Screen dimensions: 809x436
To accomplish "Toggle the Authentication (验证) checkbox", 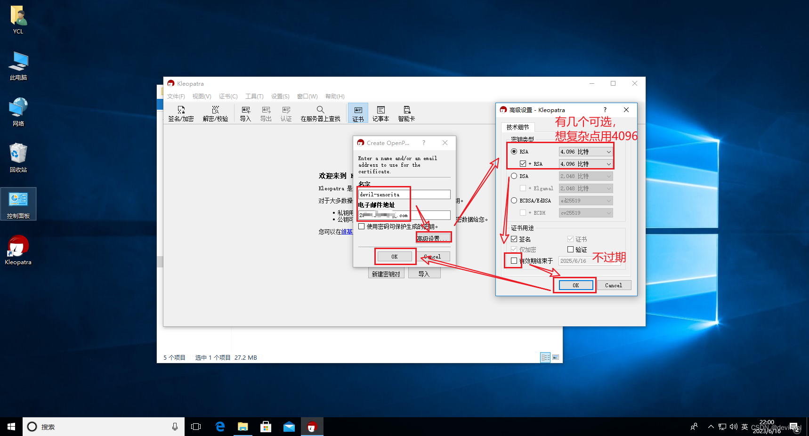I will click(570, 250).
